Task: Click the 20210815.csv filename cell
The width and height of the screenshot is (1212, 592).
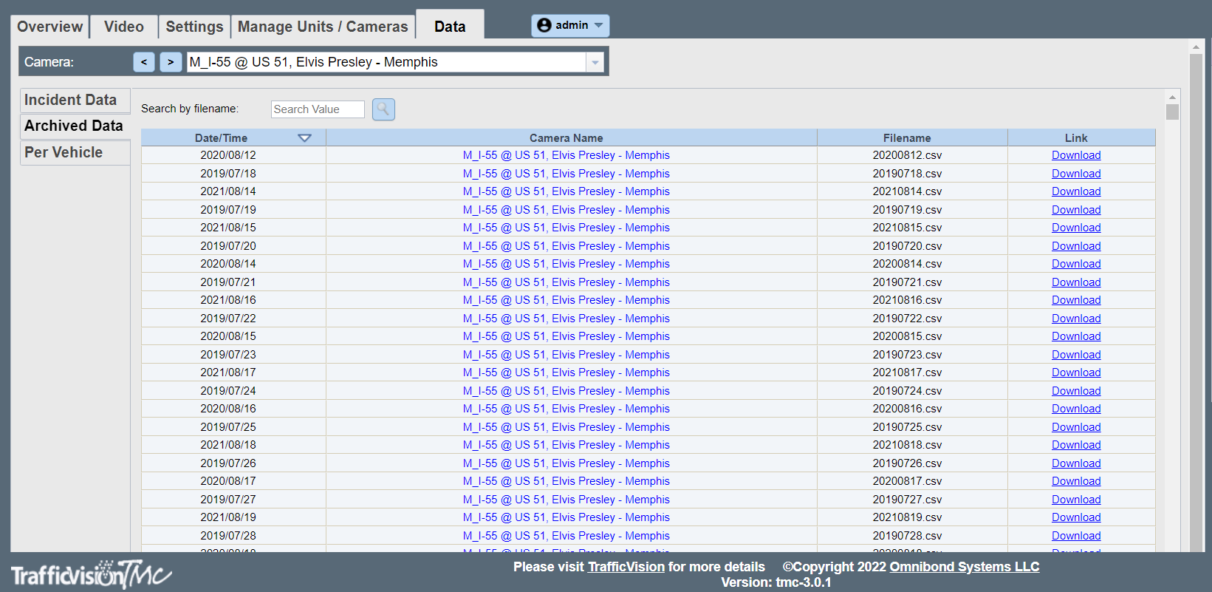Action: (x=912, y=228)
